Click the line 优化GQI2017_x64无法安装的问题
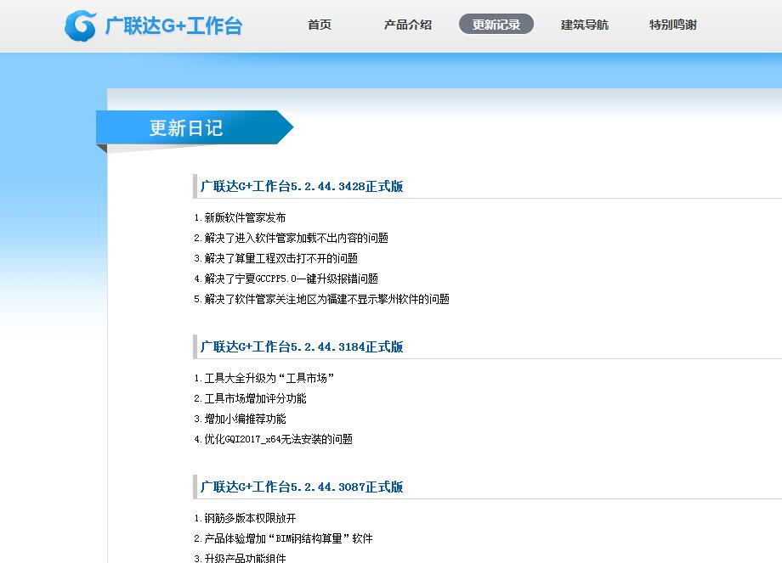Image resolution: width=782 pixels, height=563 pixels. pyautogui.click(x=274, y=439)
